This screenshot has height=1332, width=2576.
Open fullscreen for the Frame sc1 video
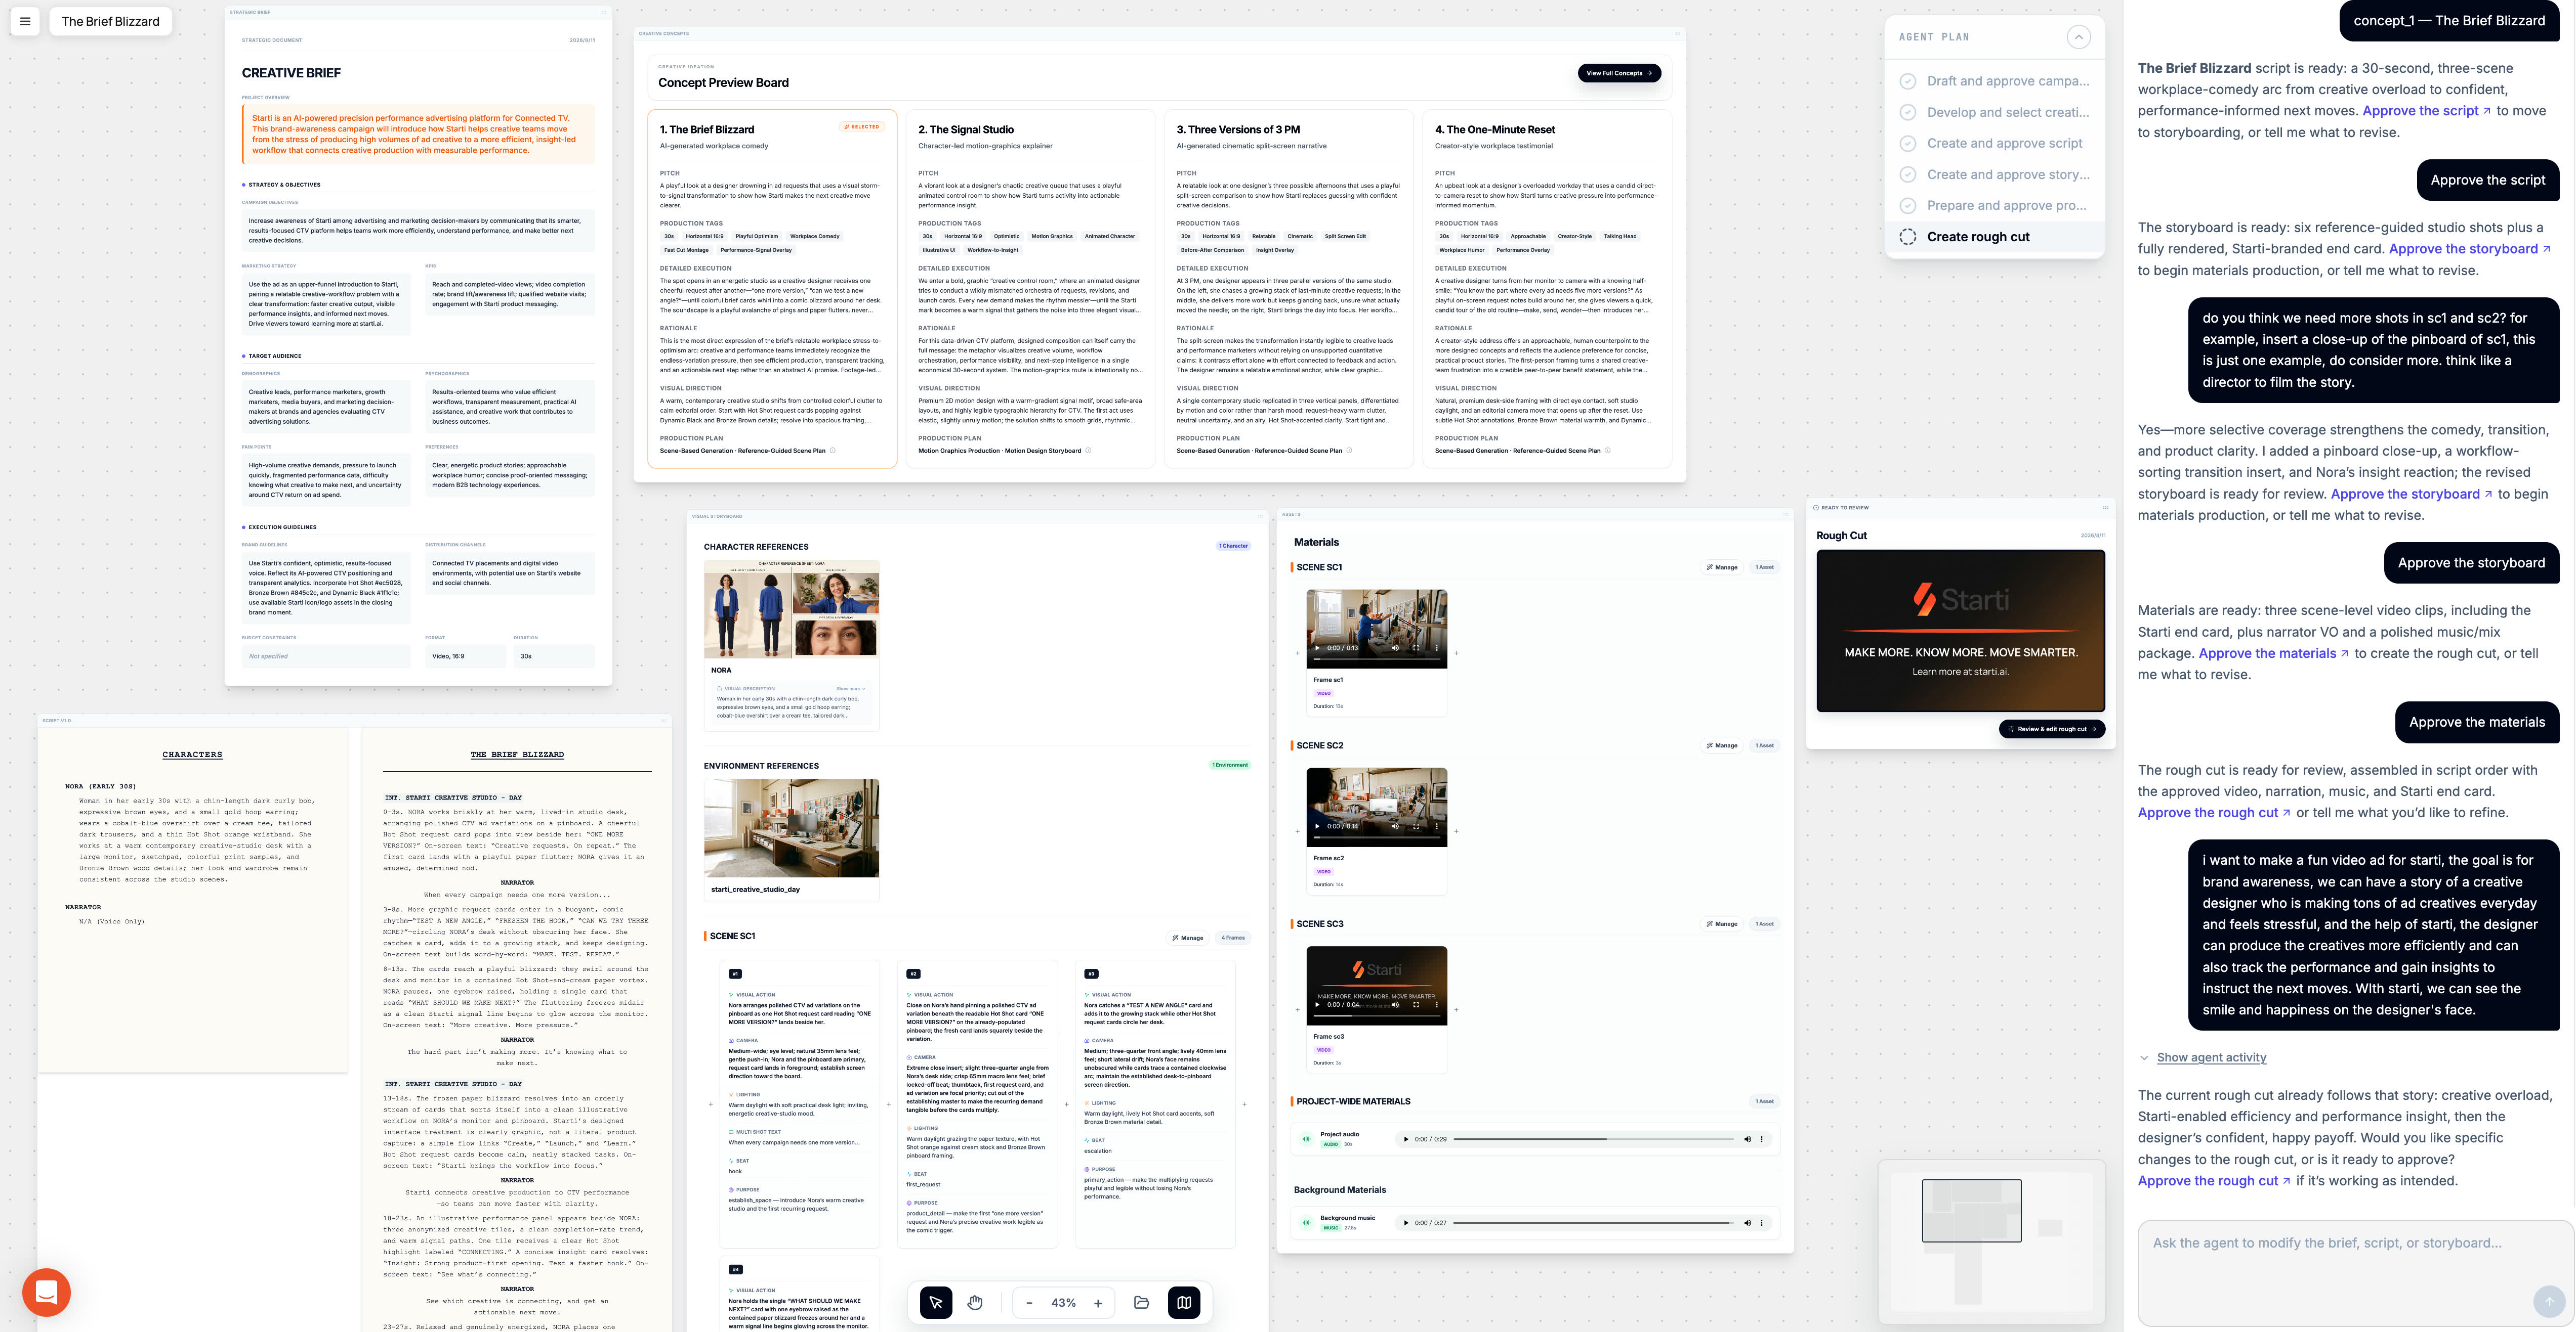[1416, 647]
